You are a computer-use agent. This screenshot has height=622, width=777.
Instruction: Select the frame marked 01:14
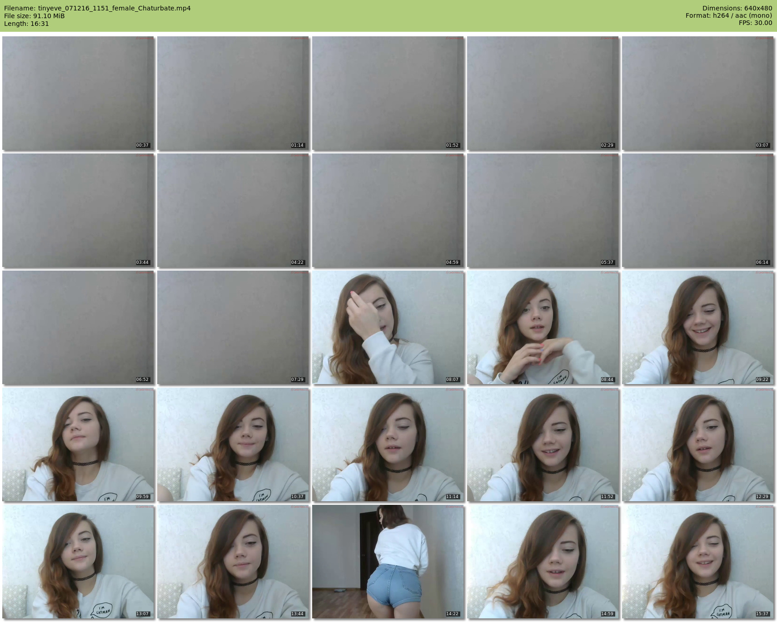[233, 93]
